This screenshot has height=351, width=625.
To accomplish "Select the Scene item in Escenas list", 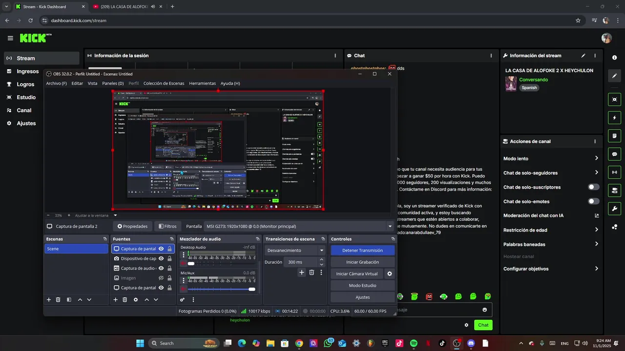I will (x=77, y=249).
